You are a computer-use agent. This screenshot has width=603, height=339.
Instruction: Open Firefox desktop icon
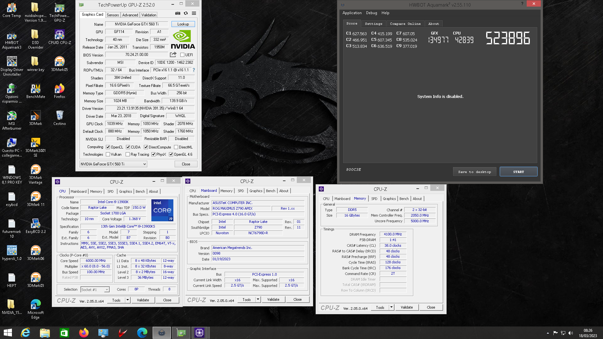click(x=59, y=91)
